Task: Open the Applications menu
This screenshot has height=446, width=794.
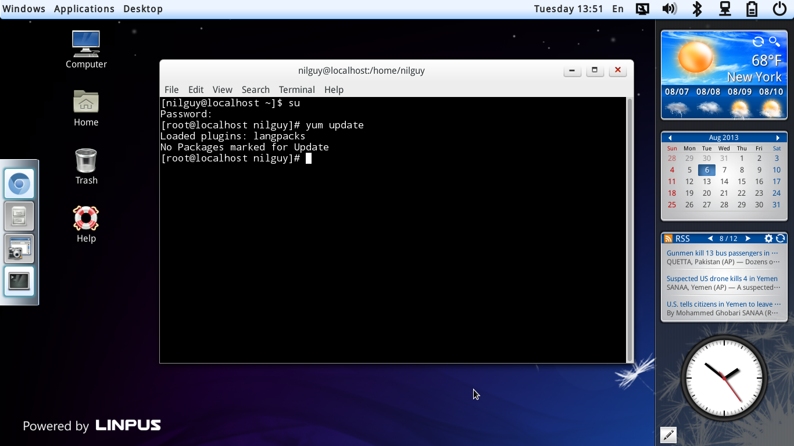Action: pyautogui.click(x=84, y=8)
